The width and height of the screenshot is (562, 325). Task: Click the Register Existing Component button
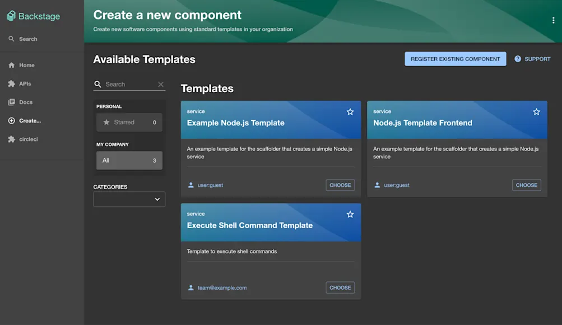[455, 59]
